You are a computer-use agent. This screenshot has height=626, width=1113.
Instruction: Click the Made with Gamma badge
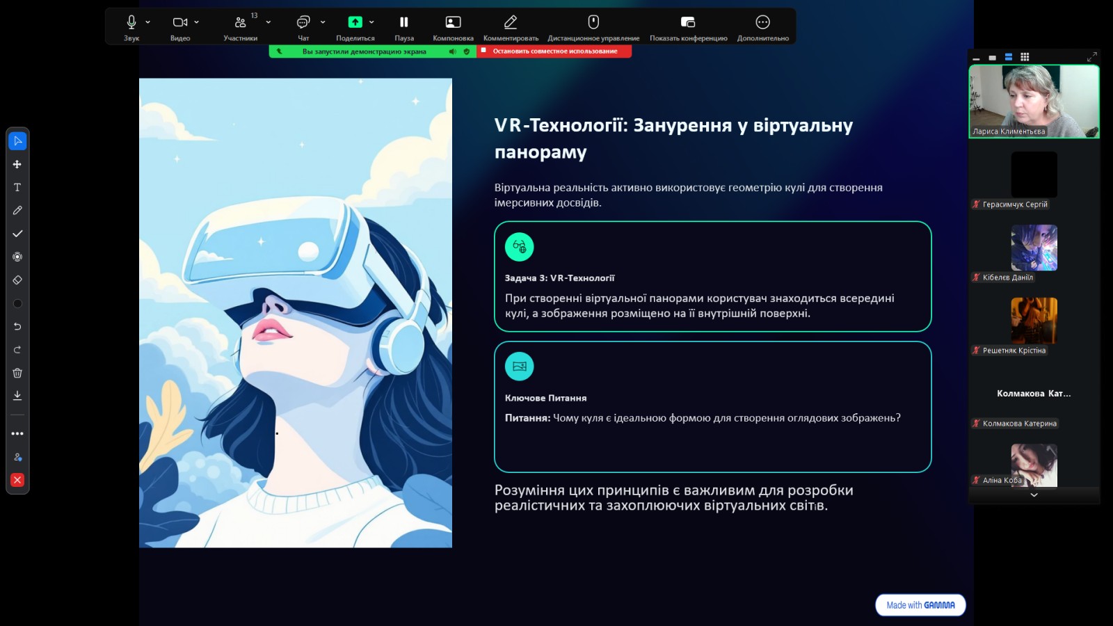(920, 605)
